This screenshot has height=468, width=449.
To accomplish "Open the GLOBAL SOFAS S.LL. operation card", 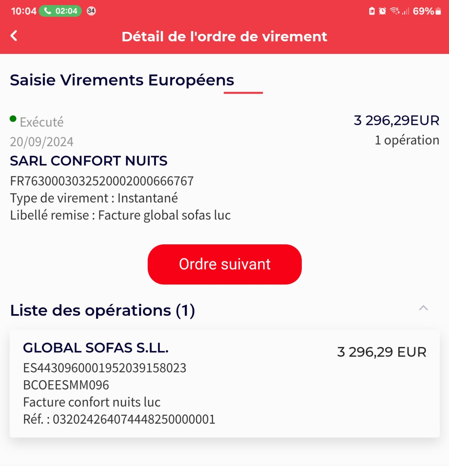I will (224, 383).
